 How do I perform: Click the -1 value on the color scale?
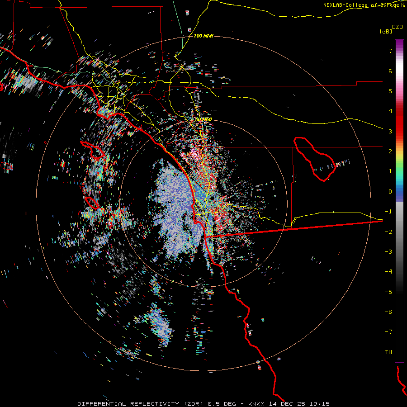(x=388, y=212)
